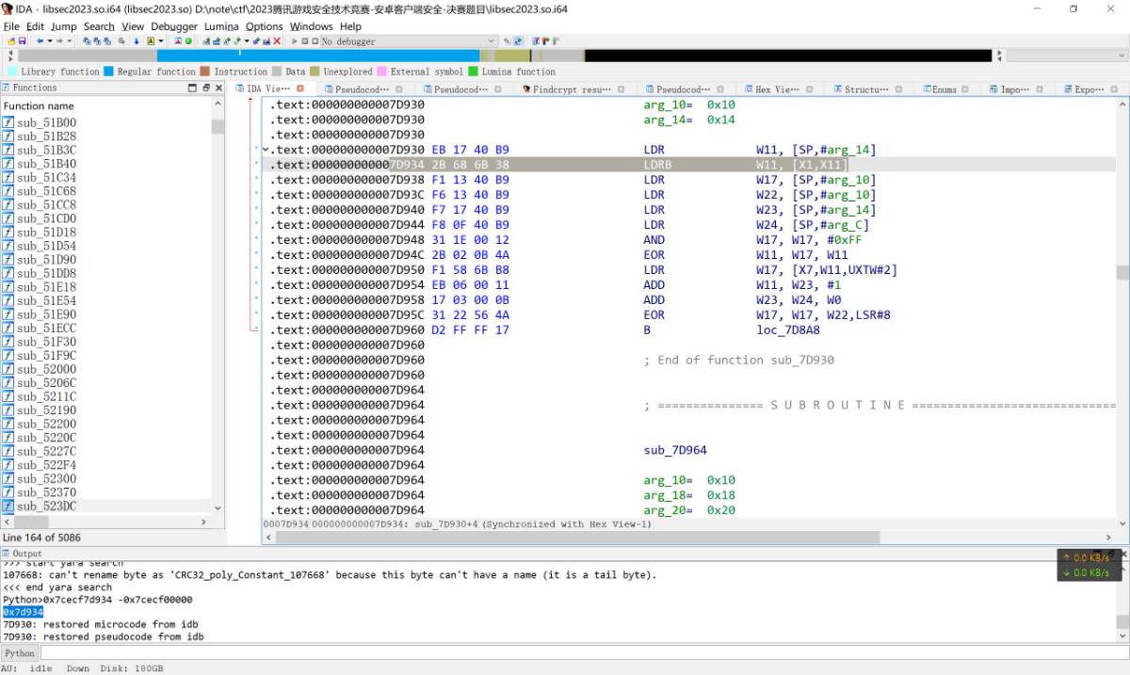Close the Functions panel with X

[x=218, y=88]
